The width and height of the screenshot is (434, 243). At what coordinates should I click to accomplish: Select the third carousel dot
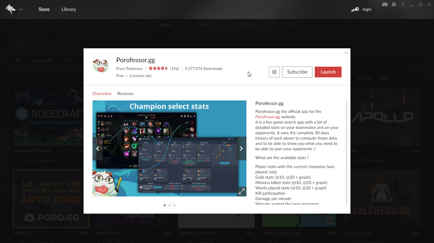coord(174,205)
